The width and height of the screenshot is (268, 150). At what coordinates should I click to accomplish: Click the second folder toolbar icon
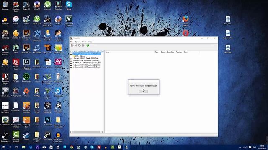[83, 45]
